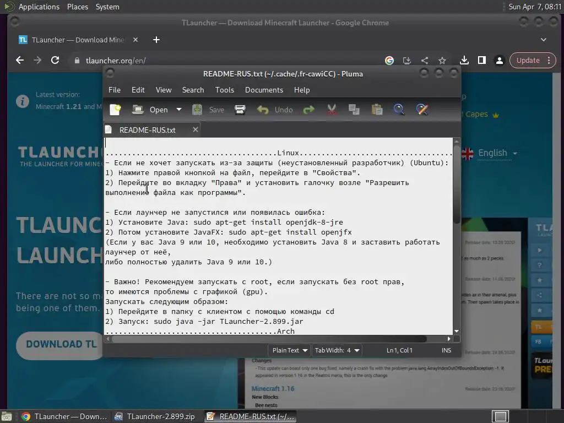Close the README-RUS.txt tab
Viewport: 564px width, 423px height.
click(196, 129)
